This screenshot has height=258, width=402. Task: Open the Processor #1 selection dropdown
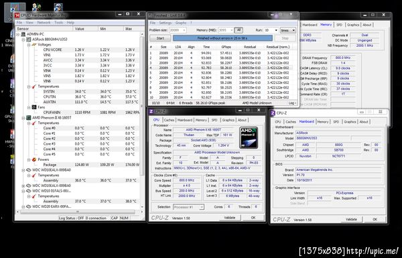point(202,207)
